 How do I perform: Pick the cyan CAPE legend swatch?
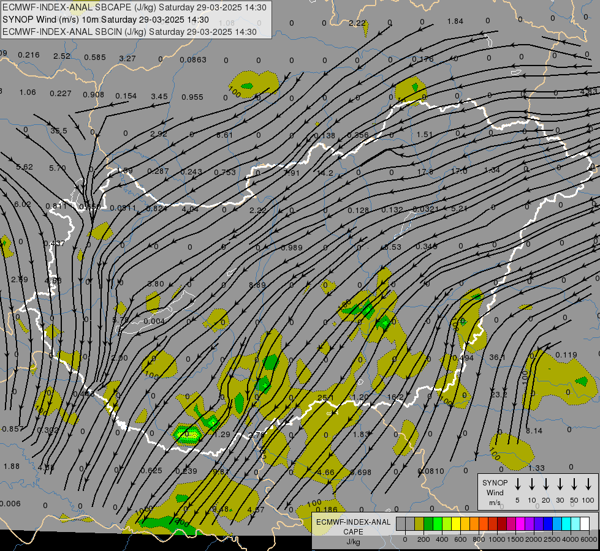pyautogui.click(x=566, y=524)
